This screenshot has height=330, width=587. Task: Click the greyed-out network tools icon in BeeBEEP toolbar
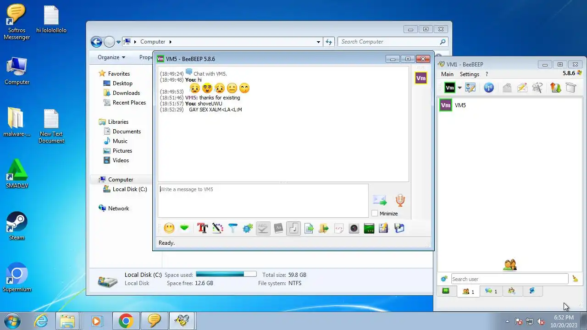tap(537, 88)
